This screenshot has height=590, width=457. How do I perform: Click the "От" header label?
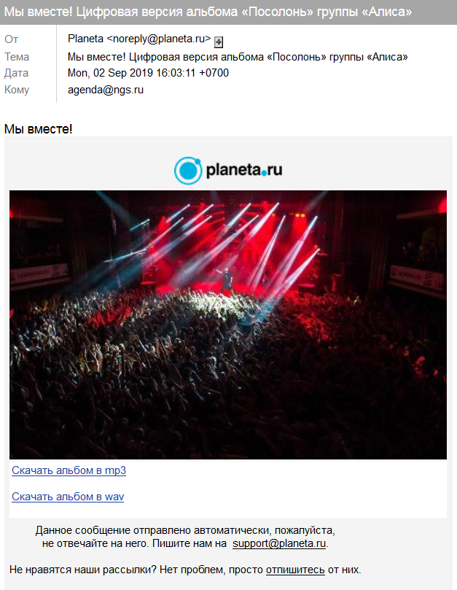(11, 39)
